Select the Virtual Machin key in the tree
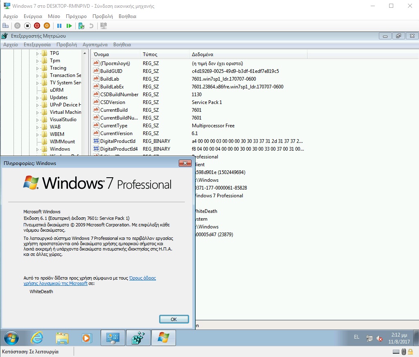This screenshot has height=357, width=419. tap(65, 112)
